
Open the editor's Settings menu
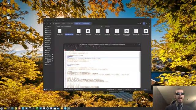tap(92, 46)
